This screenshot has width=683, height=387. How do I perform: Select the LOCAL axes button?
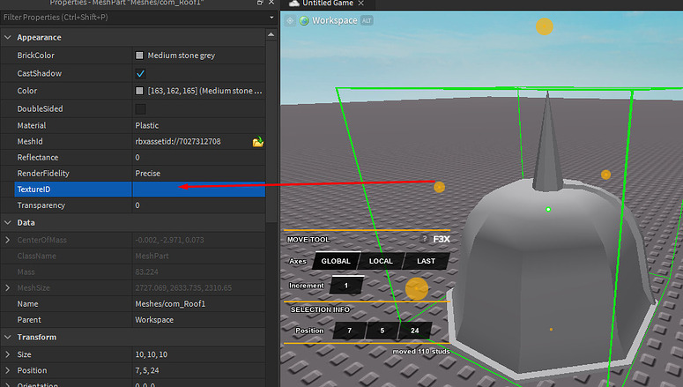point(381,261)
